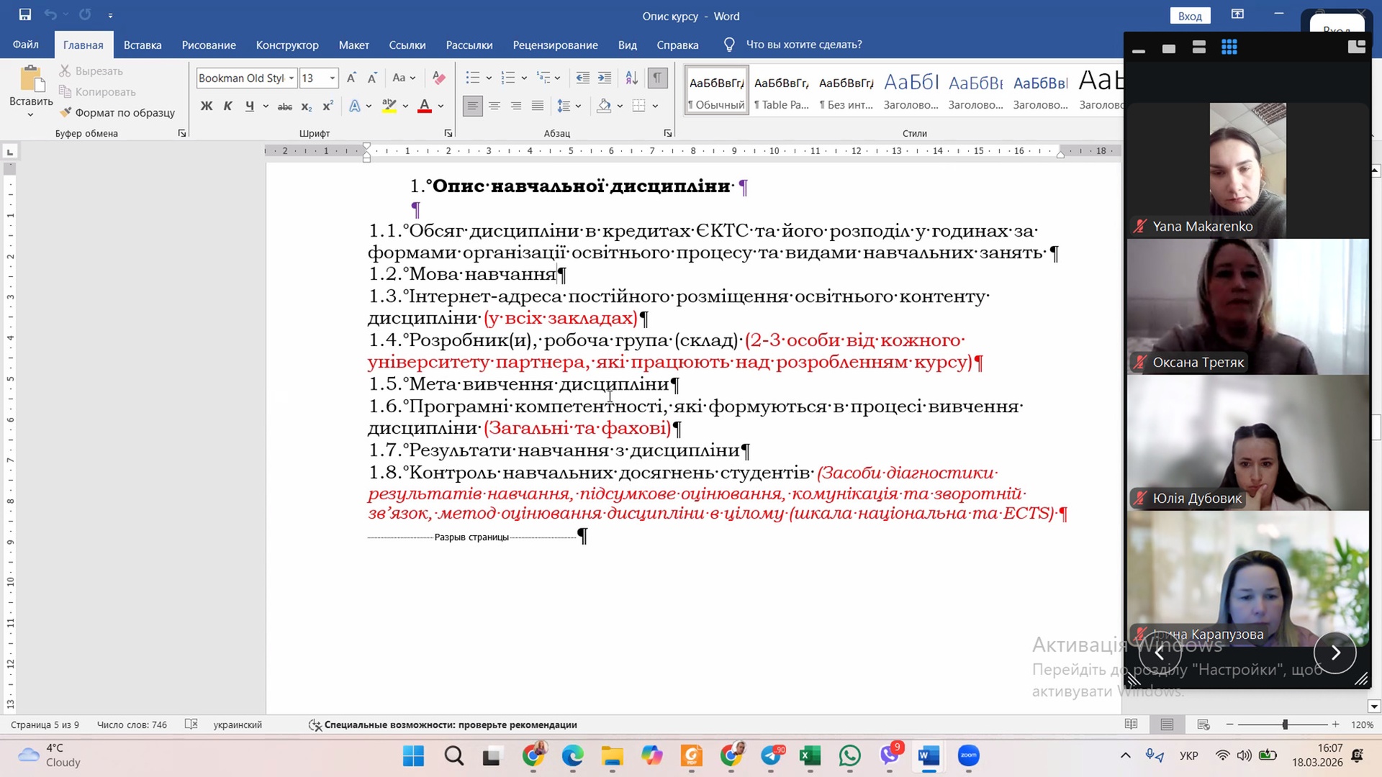Screen dimensions: 1382x777
Task: Clear all formatting with eraser icon
Action: click(438, 78)
